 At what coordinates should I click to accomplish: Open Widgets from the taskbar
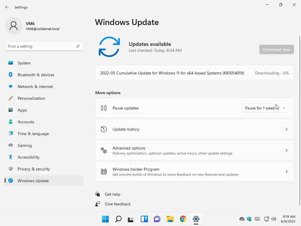[x=144, y=219]
